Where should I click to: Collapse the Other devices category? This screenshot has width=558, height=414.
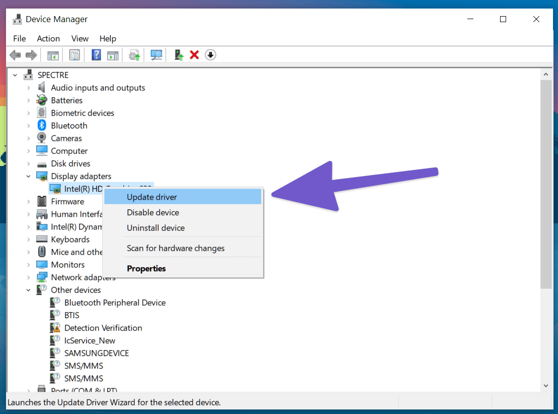[x=29, y=290]
